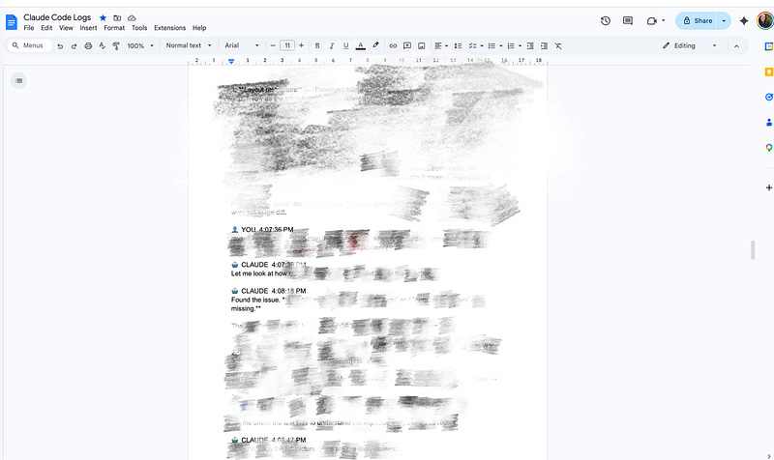The image size is (774, 460).
Task: Open the Edit menu
Action: (46, 28)
